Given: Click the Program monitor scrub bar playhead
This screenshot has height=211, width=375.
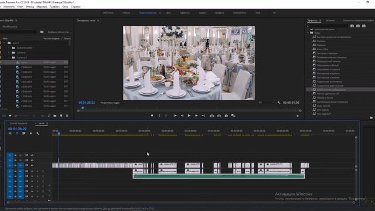Looking at the screenshot, I should [x=83, y=108].
